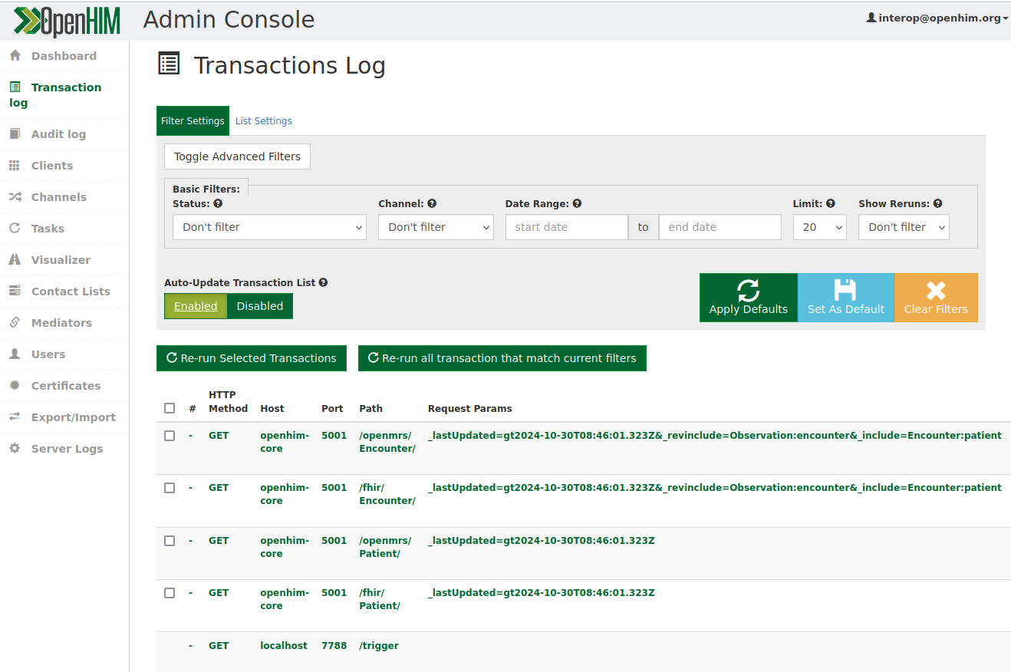Click the Certificates badge icon

pyautogui.click(x=15, y=386)
